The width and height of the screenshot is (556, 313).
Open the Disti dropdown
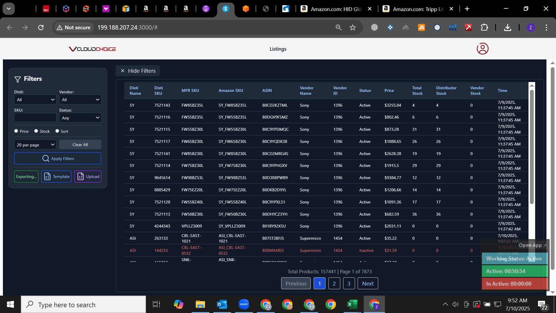[x=35, y=99]
